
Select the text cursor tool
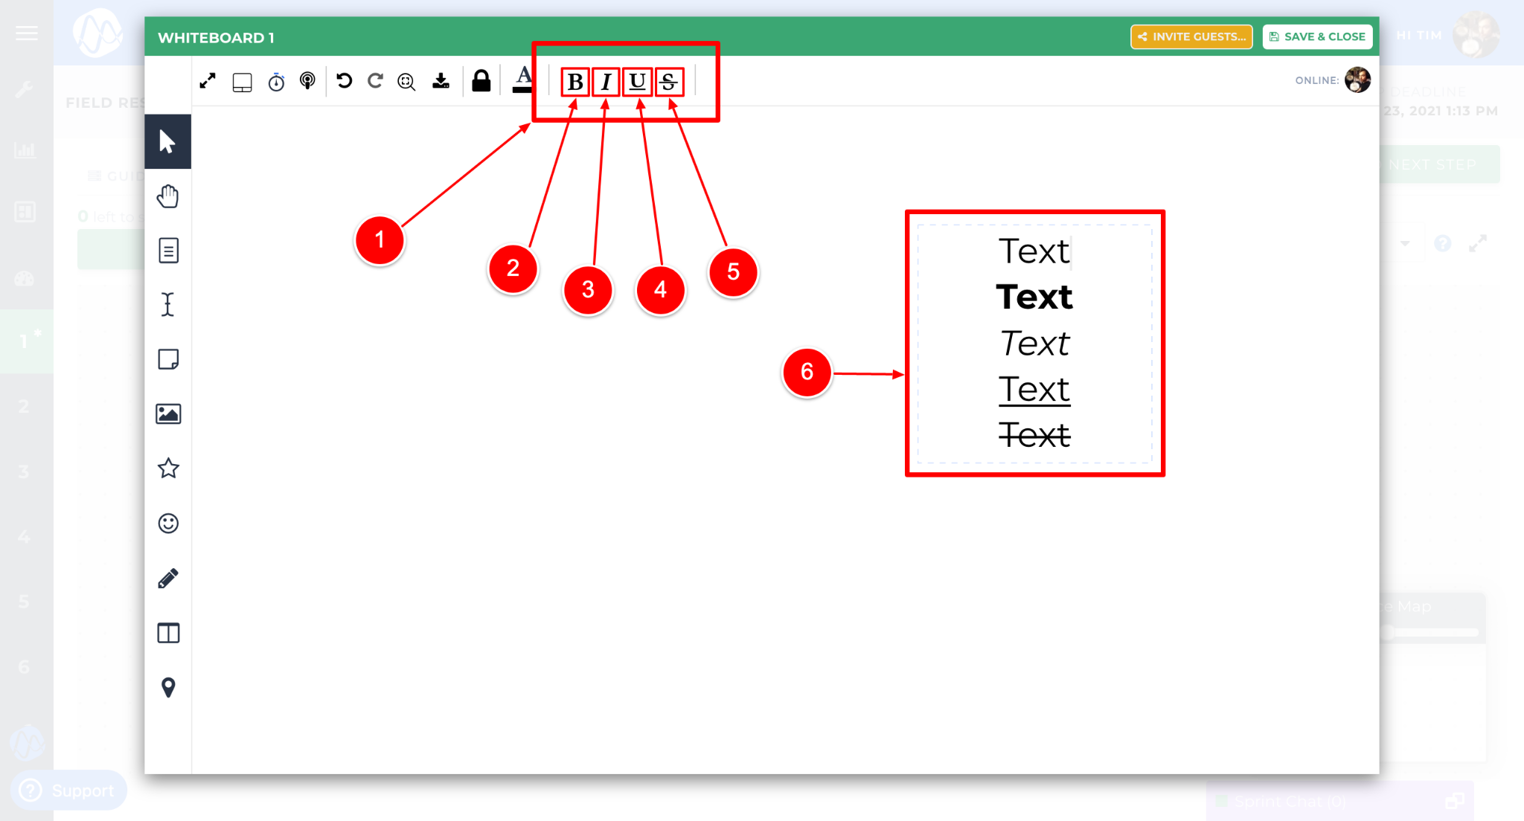168,305
